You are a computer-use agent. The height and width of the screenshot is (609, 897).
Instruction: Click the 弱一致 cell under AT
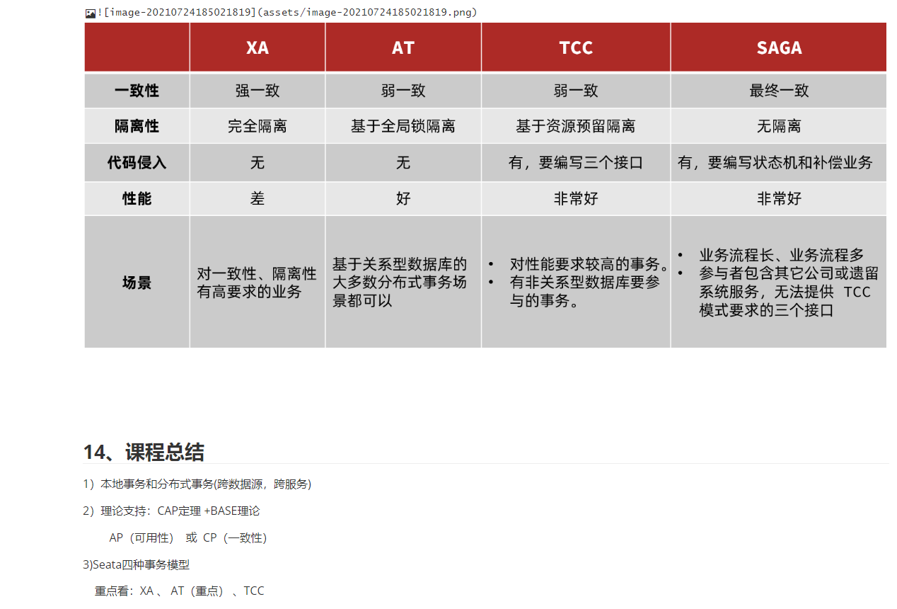403,91
